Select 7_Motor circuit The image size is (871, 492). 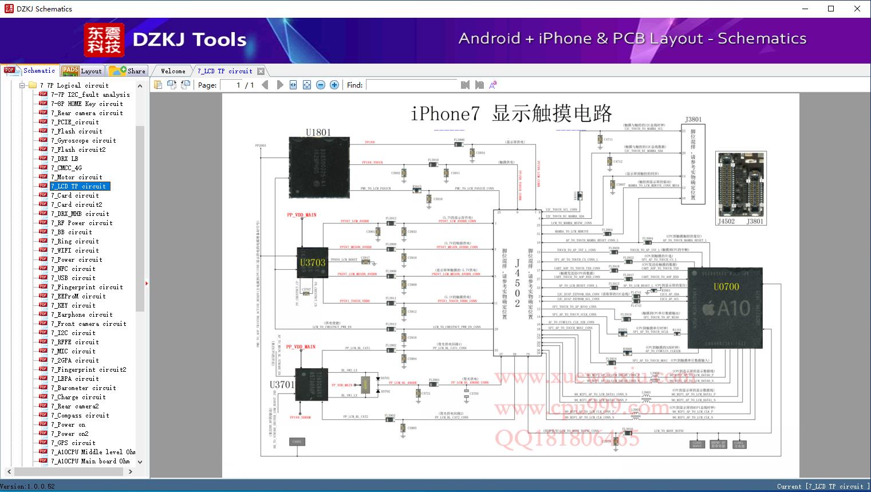(x=76, y=177)
